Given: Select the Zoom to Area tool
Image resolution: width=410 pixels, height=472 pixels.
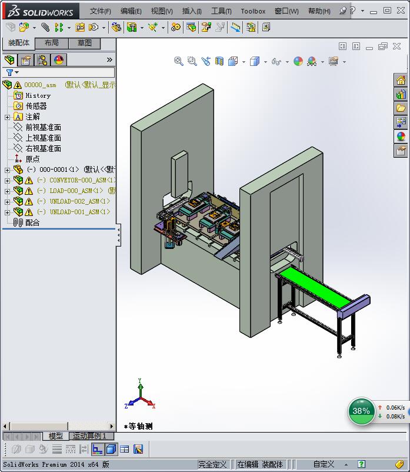Looking at the screenshot, I should 192,61.
